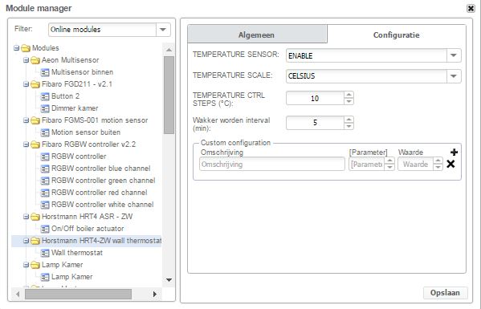
Task: Click the Horstmann HRT4 ASR folder icon
Action: click(x=35, y=217)
